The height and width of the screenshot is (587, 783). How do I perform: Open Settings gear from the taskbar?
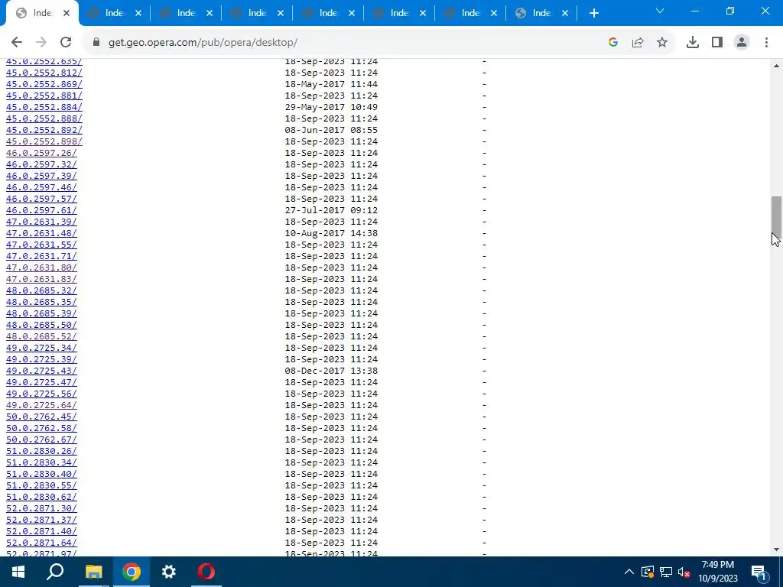(169, 572)
